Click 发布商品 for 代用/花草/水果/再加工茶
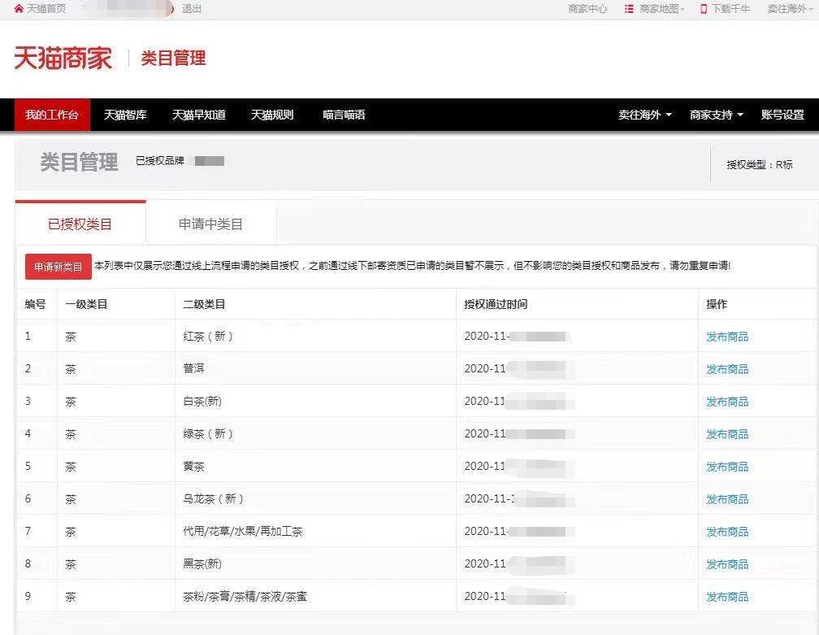The height and width of the screenshot is (635, 819). click(x=727, y=532)
